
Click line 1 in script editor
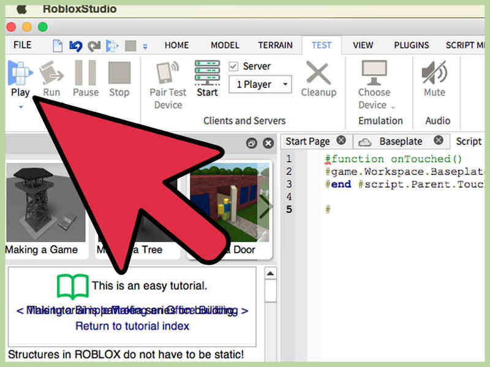point(394,159)
